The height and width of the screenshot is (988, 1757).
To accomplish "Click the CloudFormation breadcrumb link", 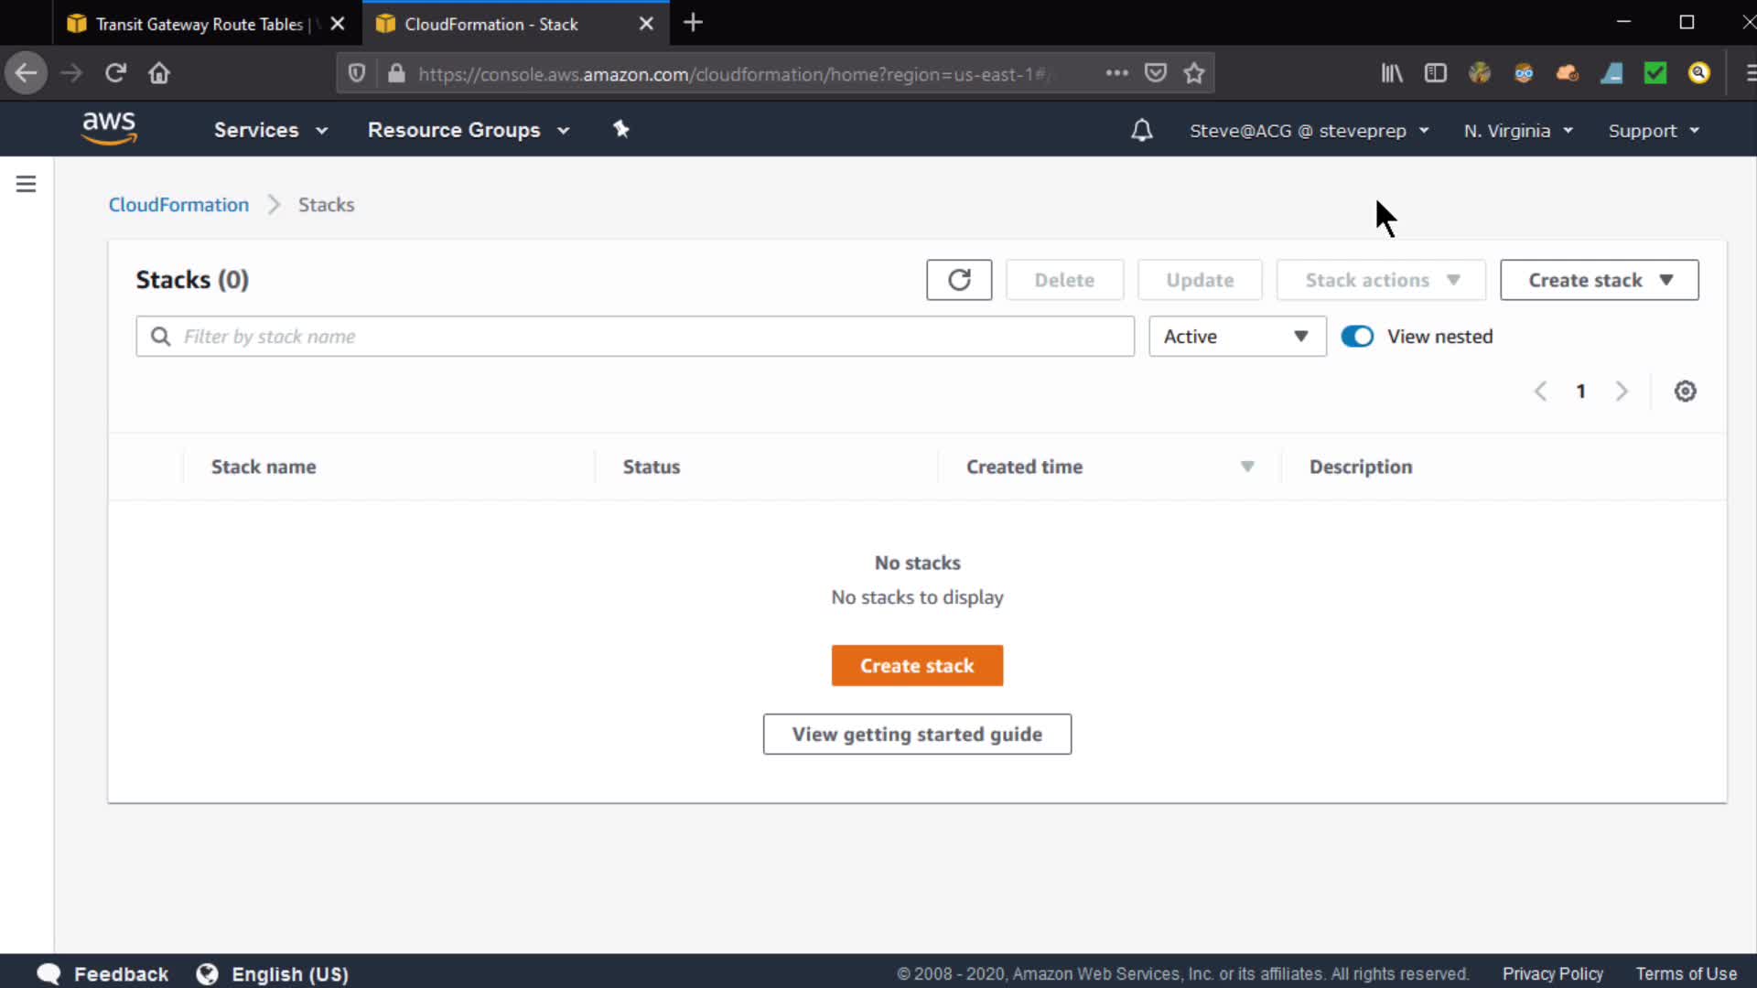I will pyautogui.click(x=178, y=205).
